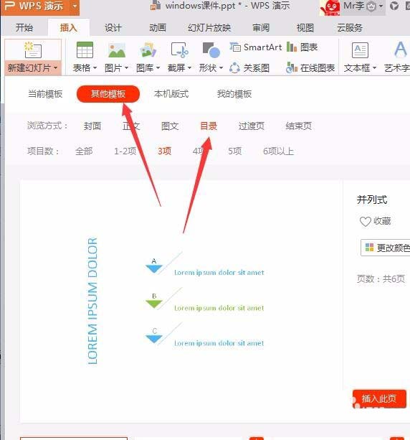Click the heart 收藏 favorite icon
410x440 pixels.
(366, 221)
